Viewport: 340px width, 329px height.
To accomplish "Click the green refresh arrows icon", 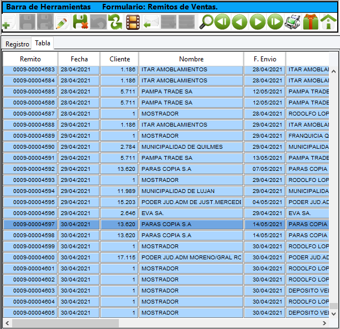I will tap(116, 22).
